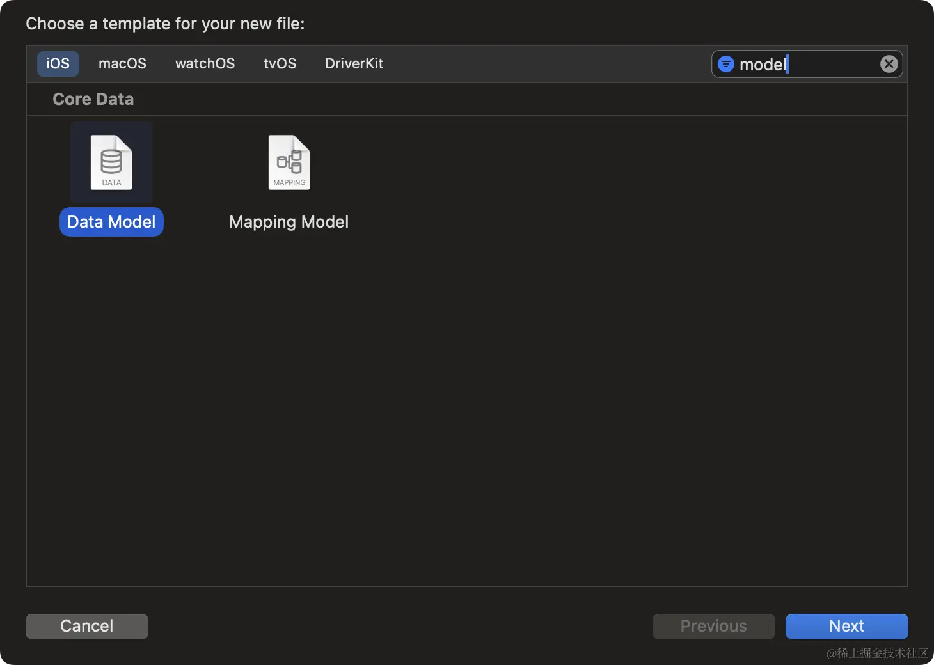Click the Previous button

pos(713,626)
